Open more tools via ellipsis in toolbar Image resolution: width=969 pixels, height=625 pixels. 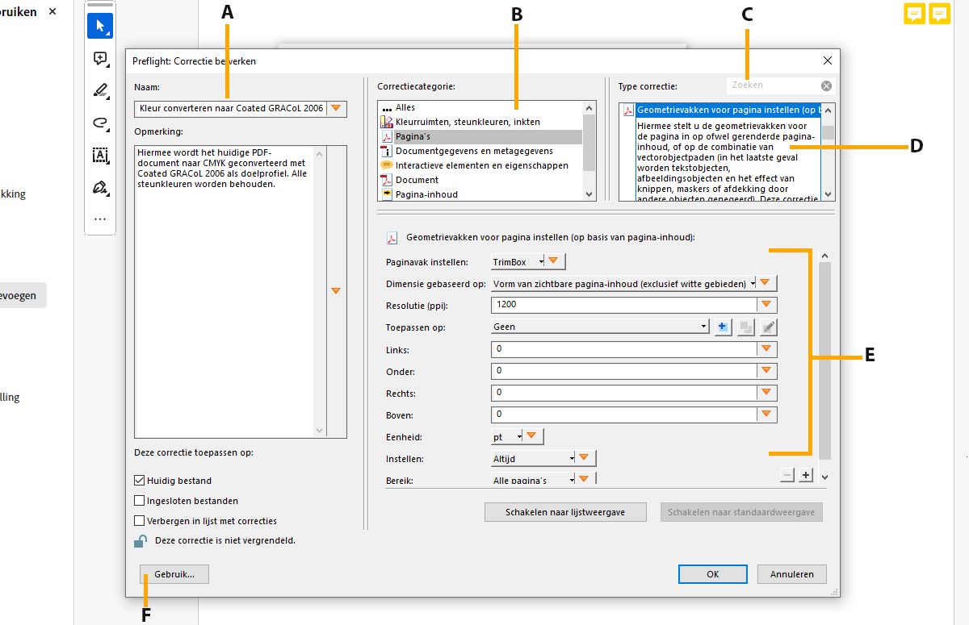coord(99,219)
